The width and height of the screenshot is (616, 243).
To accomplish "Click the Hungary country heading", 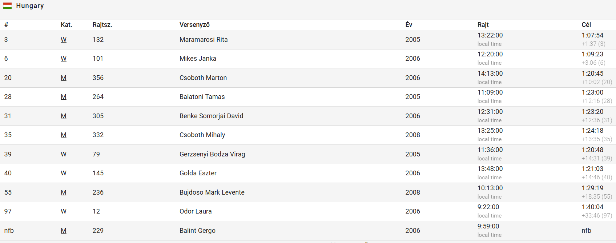I will pos(30,6).
